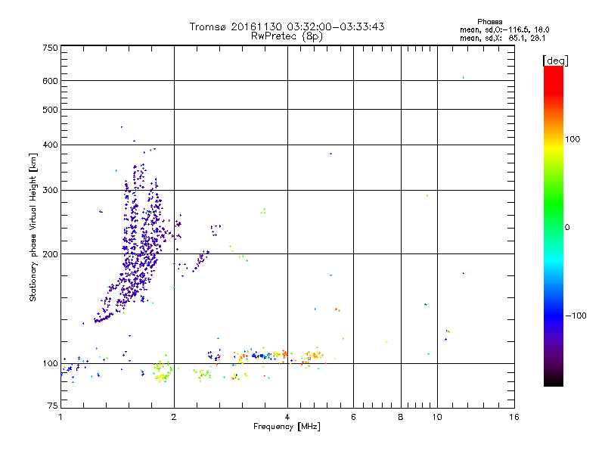Click the 'Stationary phase Virtual Height [km]' axis label

coord(33,227)
